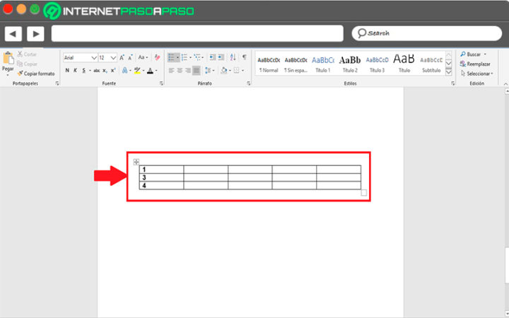Click table cell containing 3
Image resolution: width=509 pixels, height=318 pixels.
[x=161, y=177]
